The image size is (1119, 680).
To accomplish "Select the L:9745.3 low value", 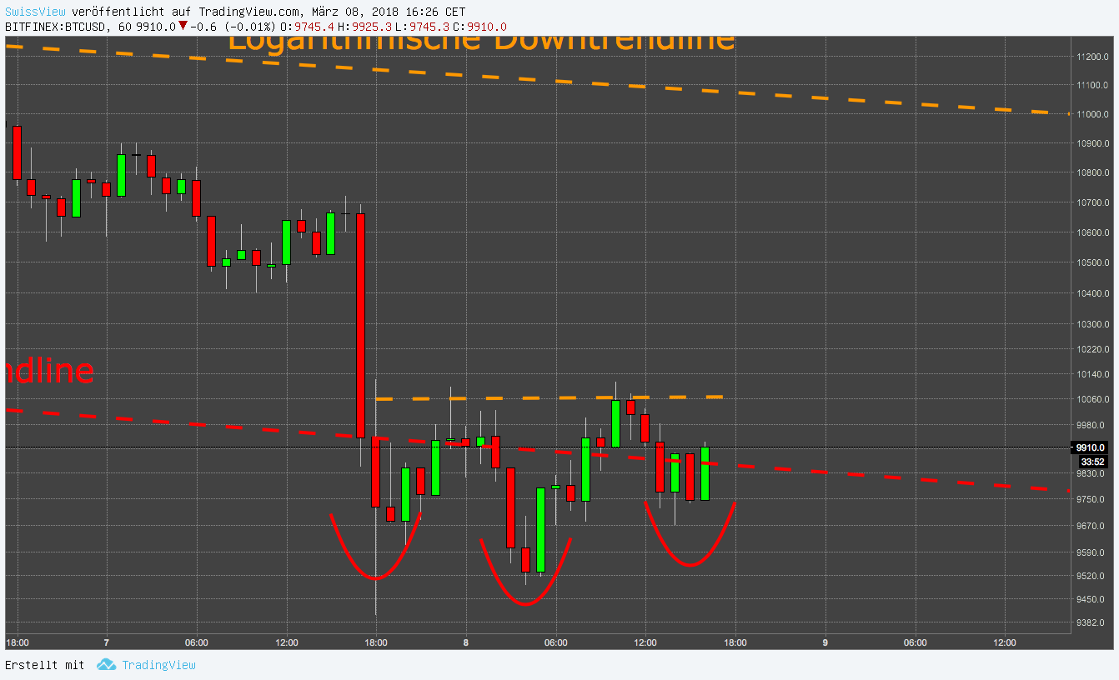I will (422, 27).
